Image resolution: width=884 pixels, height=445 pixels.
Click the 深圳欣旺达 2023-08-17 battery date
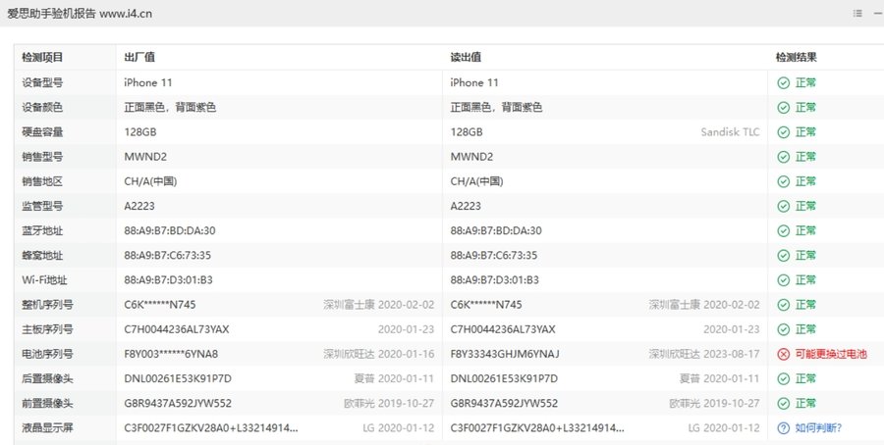pyautogui.click(x=704, y=354)
